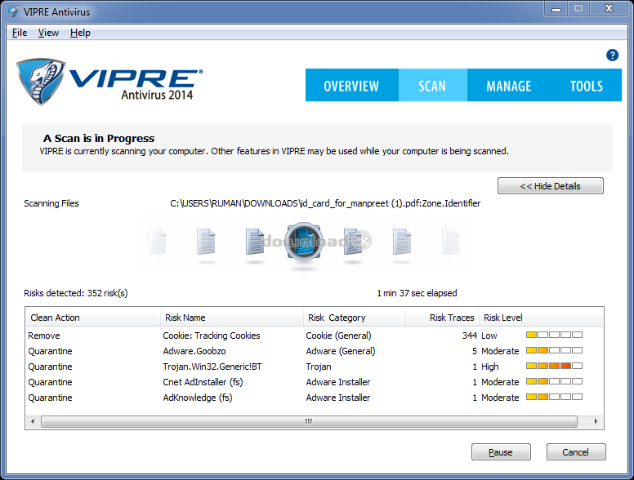Viewport: 634px width, 480px height.
Task: Open the blue help question mark icon
Action: click(612, 55)
